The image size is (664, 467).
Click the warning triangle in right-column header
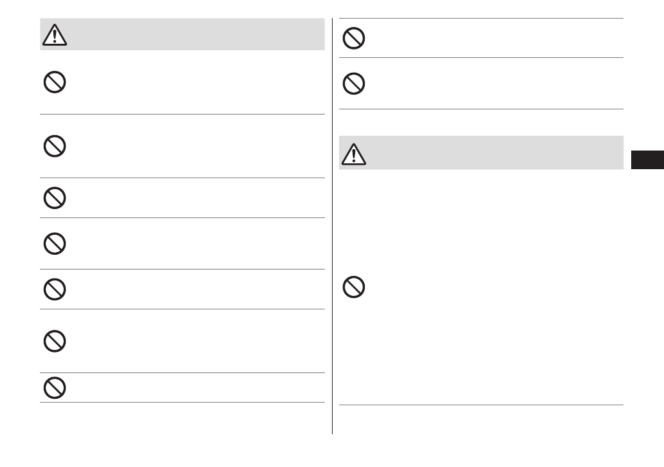click(354, 154)
